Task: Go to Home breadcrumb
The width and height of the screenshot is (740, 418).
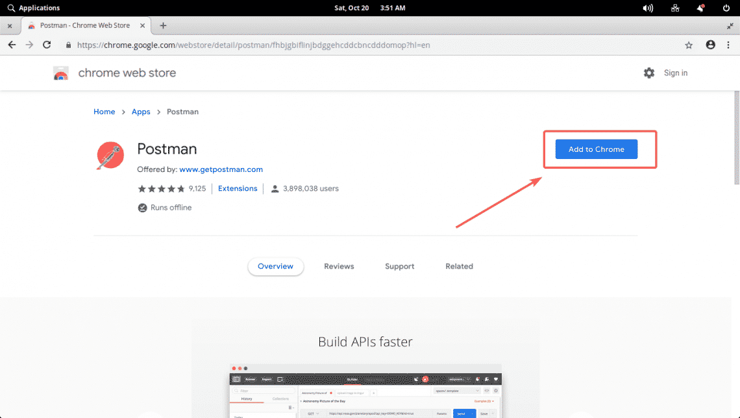Action: tap(105, 112)
